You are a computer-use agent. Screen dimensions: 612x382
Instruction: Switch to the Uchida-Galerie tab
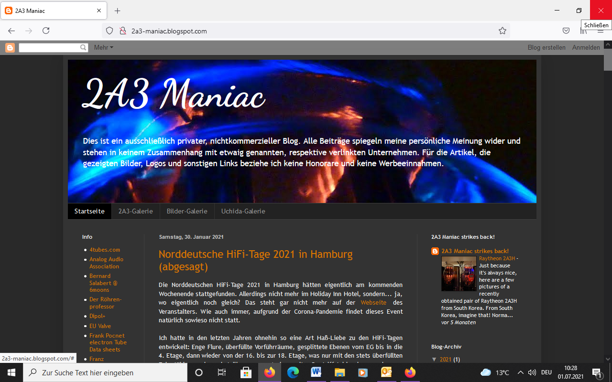pyautogui.click(x=243, y=211)
